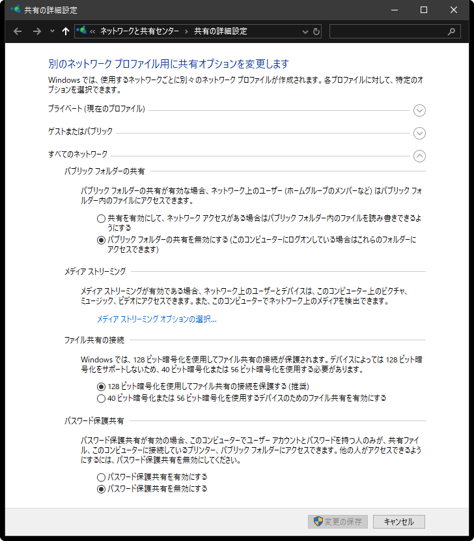The width and height of the screenshot is (474, 541).
Task: Expand the ゲストまたはパブリック section
Action: (x=419, y=133)
